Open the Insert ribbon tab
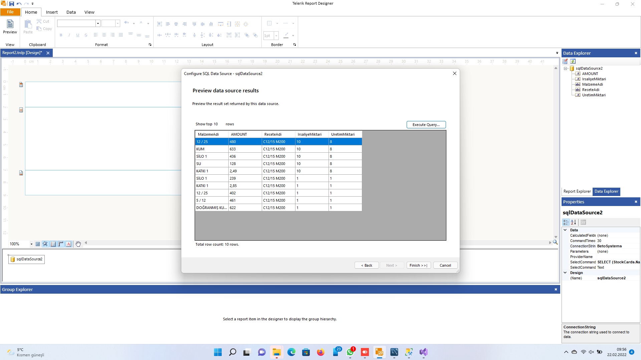Screen dimensions: 641x360 tap(52, 12)
